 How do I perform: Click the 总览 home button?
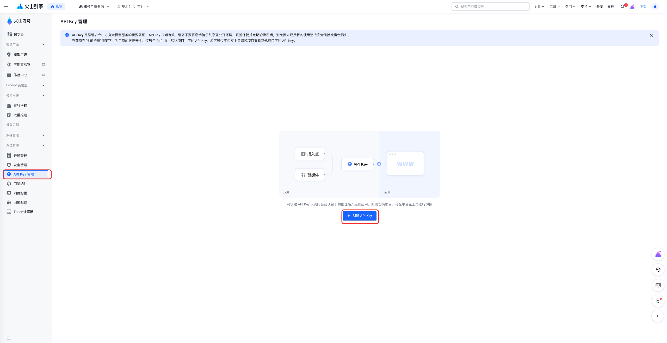(x=57, y=7)
